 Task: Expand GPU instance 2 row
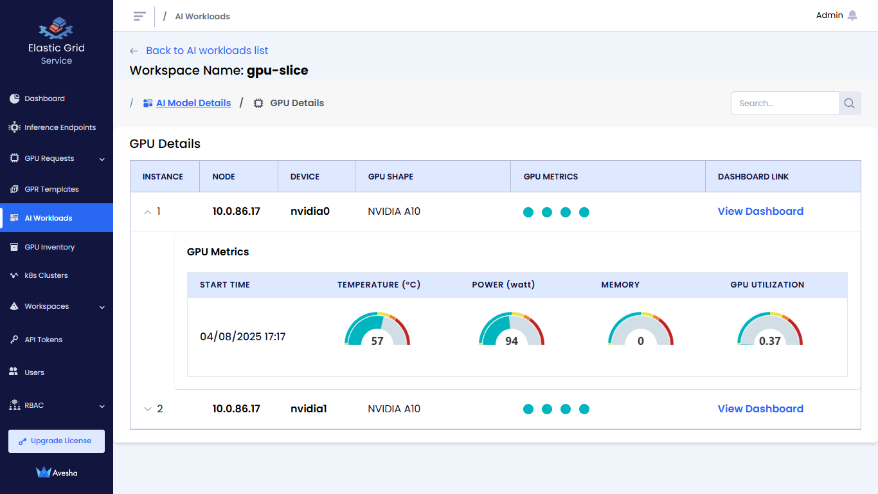tap(148, 409)
